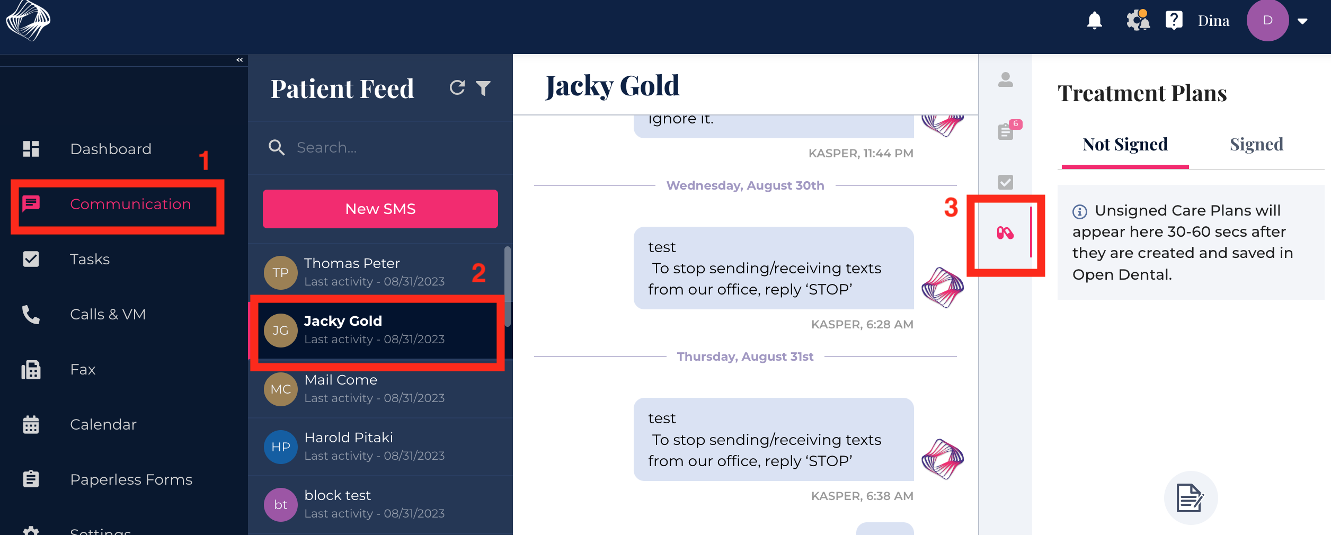The image size is (1331, 535).
Task: Open Calls & VM in sidebar
Action: coord(108,314)
